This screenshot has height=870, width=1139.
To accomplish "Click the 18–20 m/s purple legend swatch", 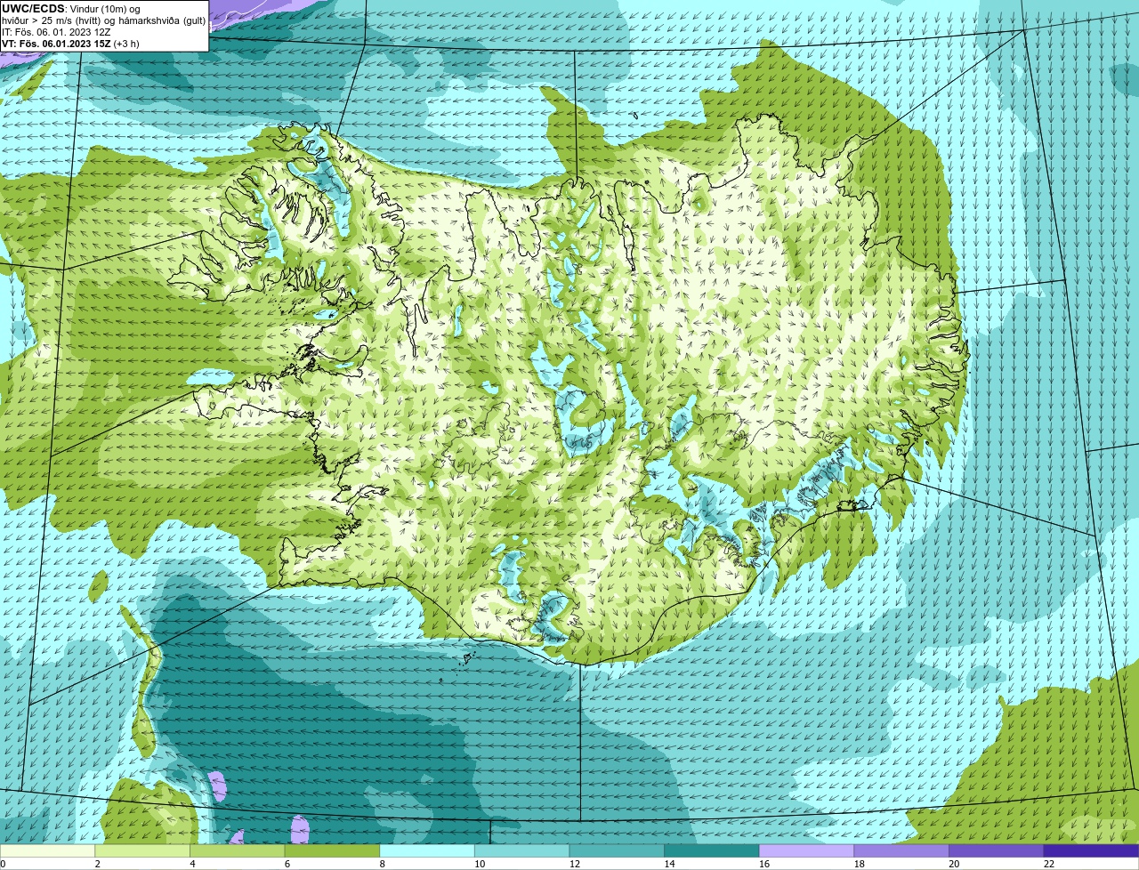I will pyautogui.click(x=901, y=850).
